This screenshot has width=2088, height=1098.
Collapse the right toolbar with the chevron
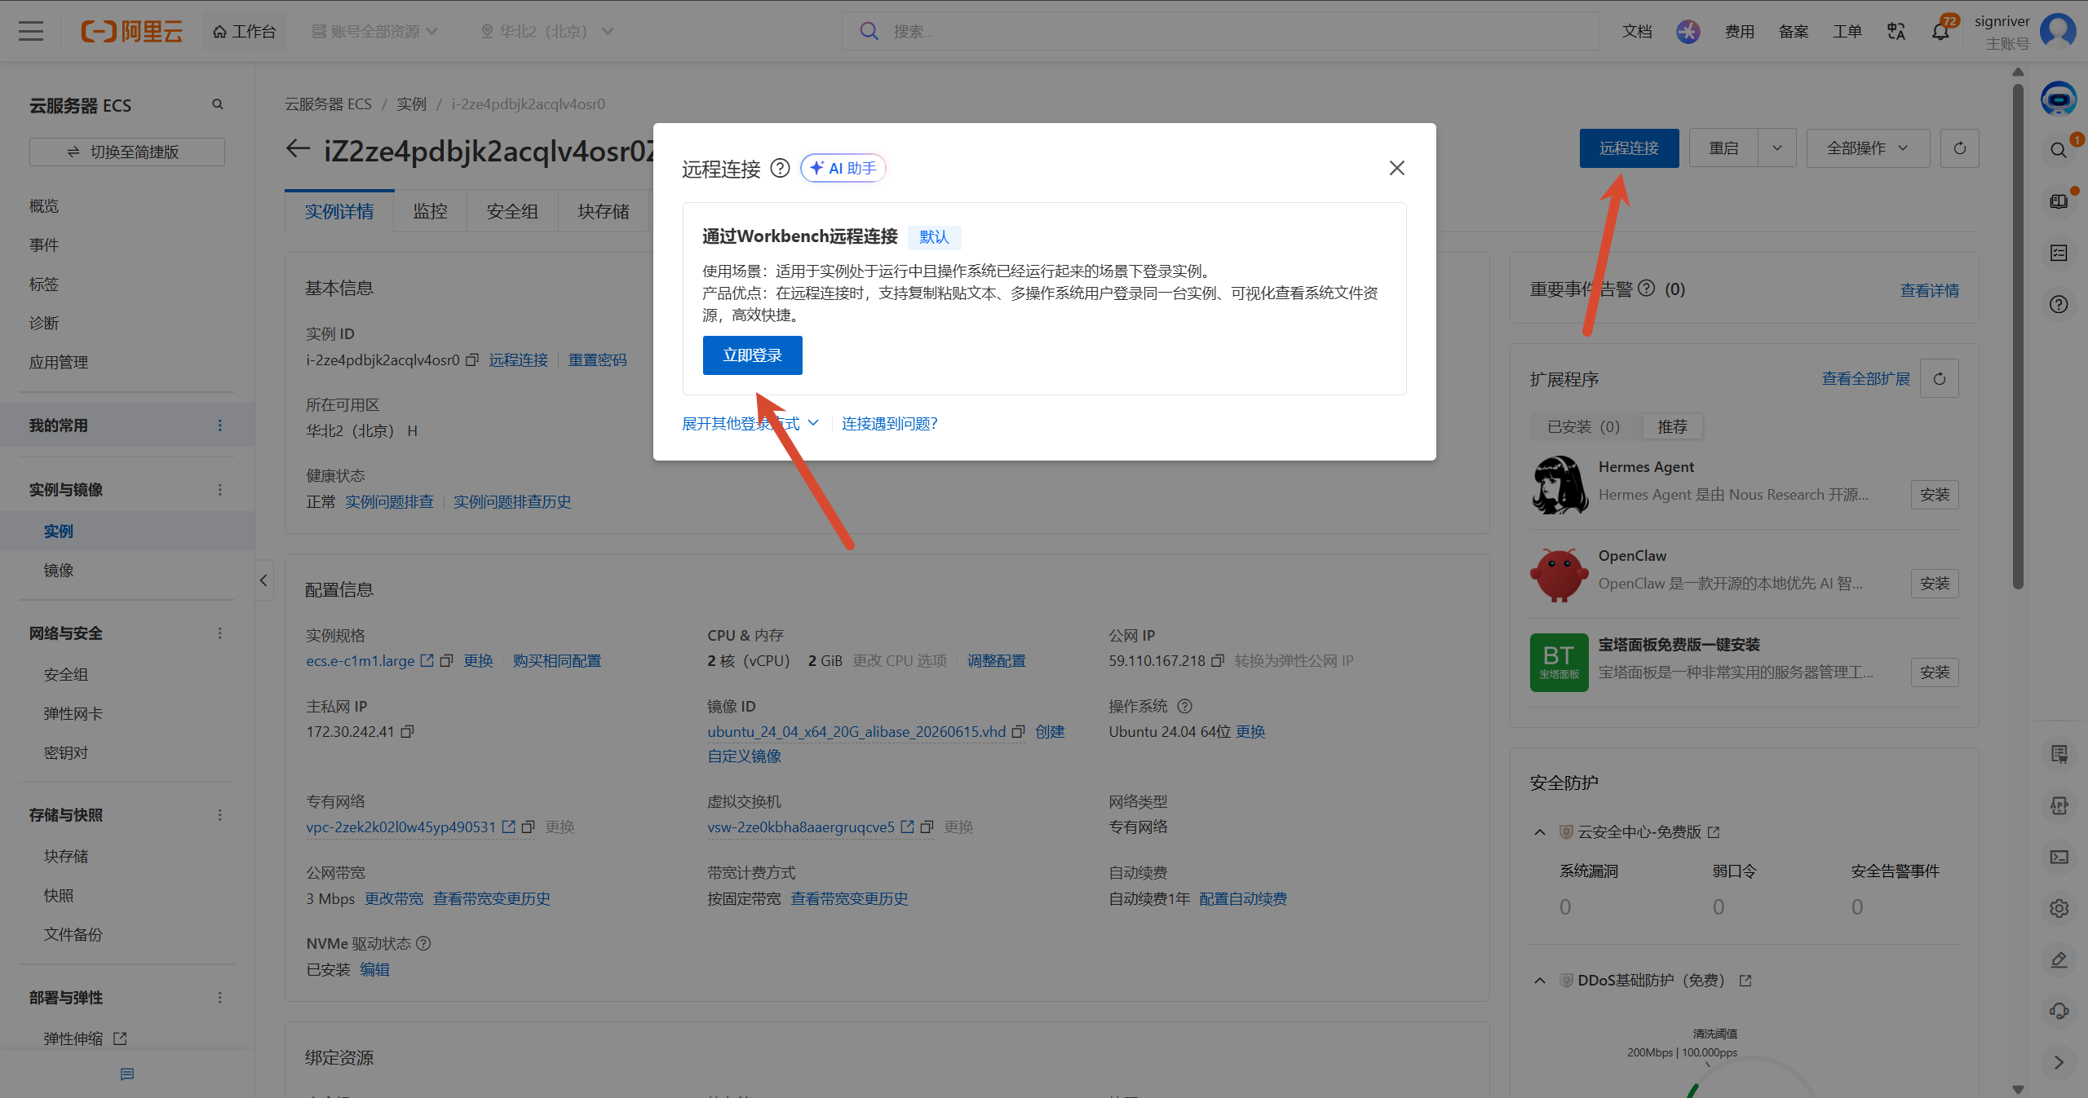click(x=2059, y=1062)
